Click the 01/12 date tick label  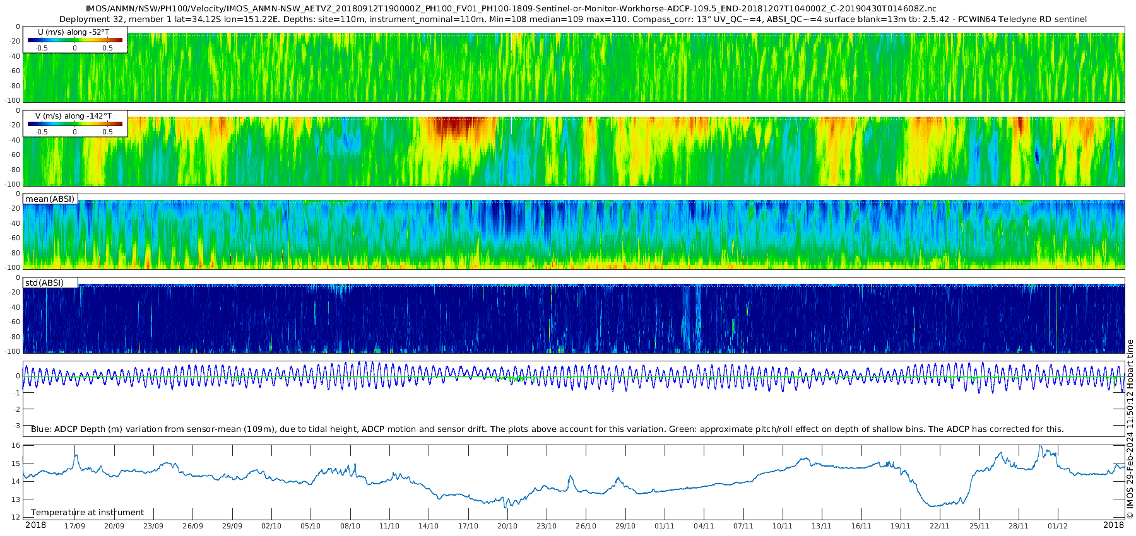point(1058,526)
